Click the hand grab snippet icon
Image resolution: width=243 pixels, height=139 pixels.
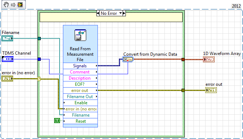(x=6, y=5)
